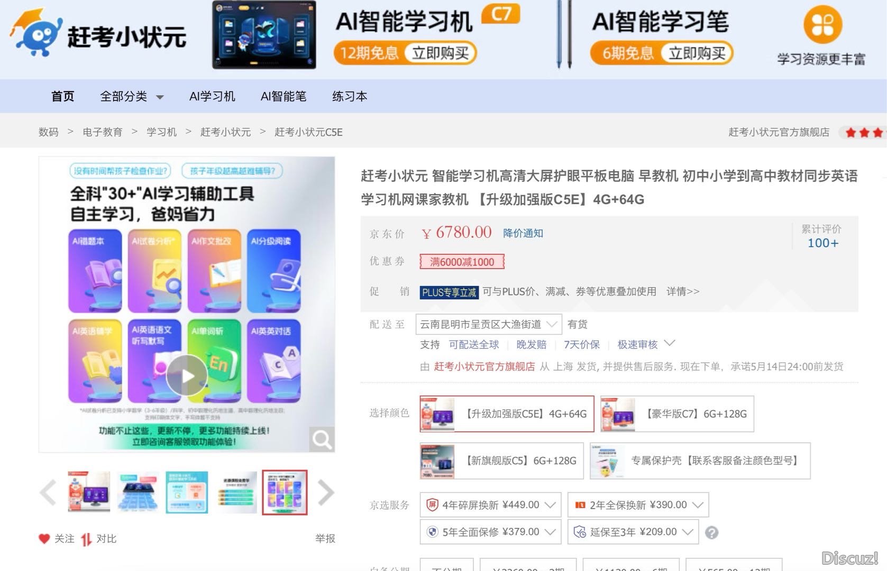
Task: Expand the support services chevron
Action: pyautogui.click(x=670, y=343)
